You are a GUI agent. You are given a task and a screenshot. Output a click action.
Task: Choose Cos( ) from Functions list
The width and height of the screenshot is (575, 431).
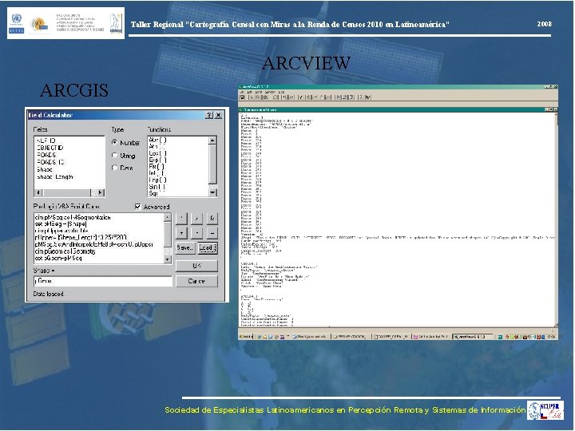click(x=157, y=153)
